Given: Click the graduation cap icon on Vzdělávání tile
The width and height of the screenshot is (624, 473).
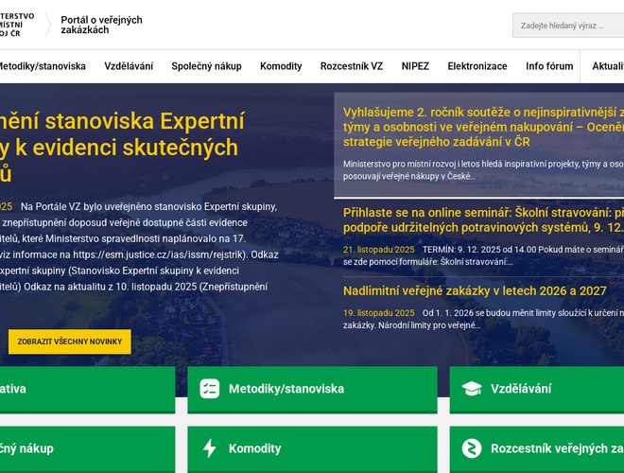Looking at the screenshot, I should point(472,389).
